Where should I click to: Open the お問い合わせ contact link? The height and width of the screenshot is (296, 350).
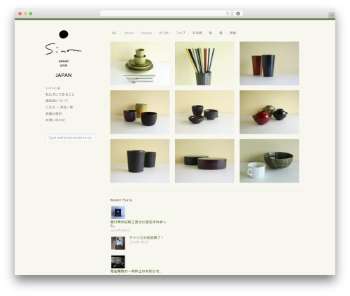point(55,120)
